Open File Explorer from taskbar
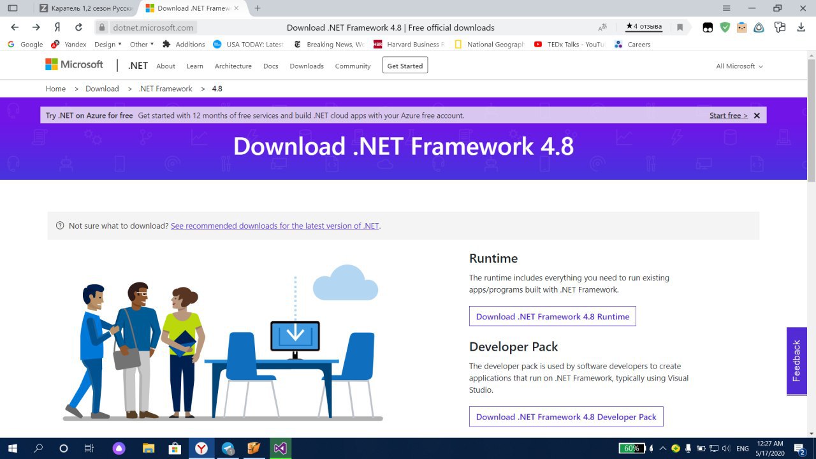 click(148, 448)
